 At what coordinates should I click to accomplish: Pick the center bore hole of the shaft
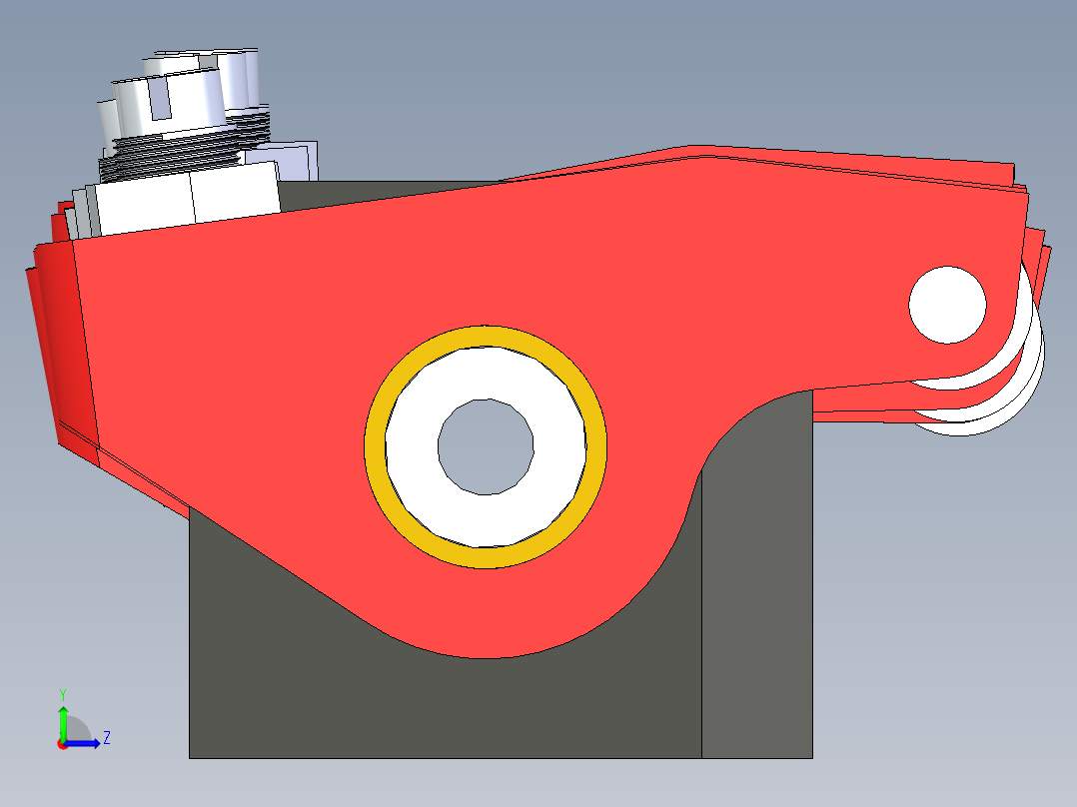pyautogui.click(x=485, y=446)
